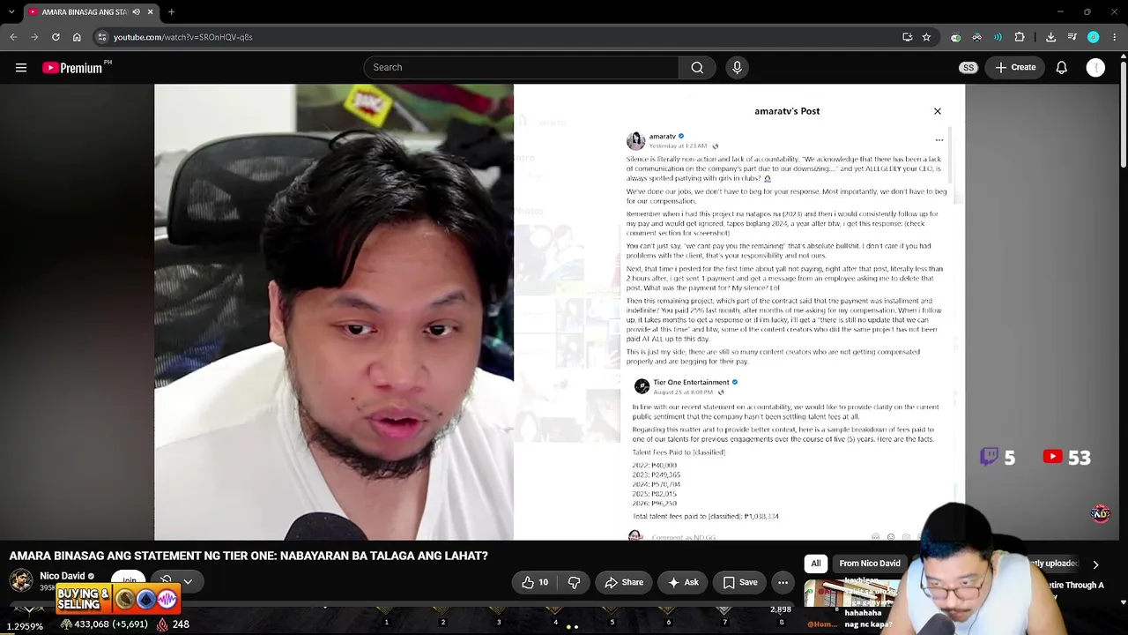Open more video actions menu

pyautogui.click(x=783, y=582)
